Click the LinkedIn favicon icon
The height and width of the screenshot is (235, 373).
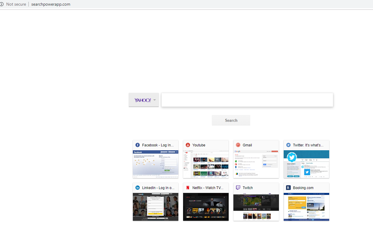pos(138,188)
